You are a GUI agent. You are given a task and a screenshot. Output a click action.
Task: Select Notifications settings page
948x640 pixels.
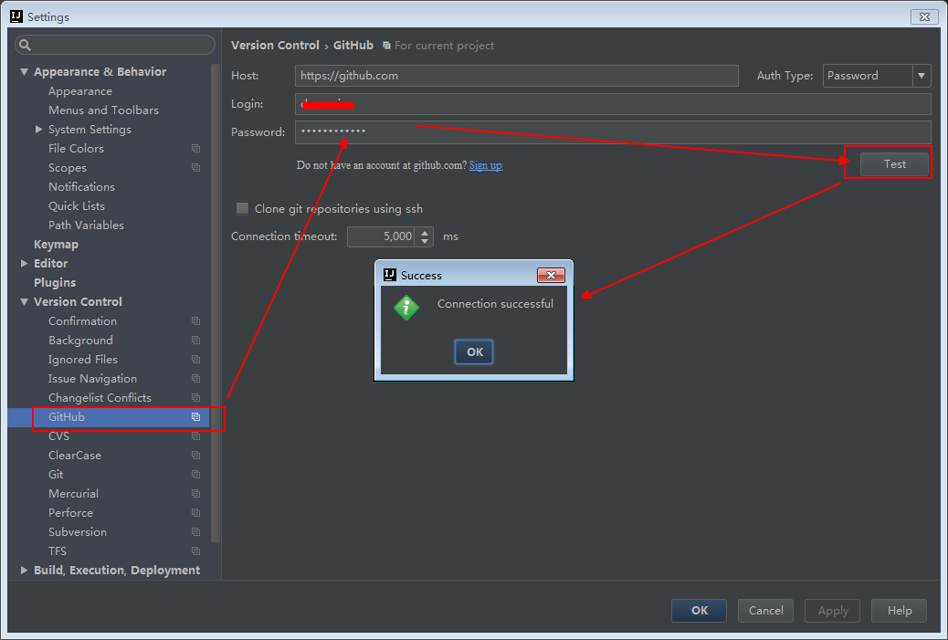point(81,187)
